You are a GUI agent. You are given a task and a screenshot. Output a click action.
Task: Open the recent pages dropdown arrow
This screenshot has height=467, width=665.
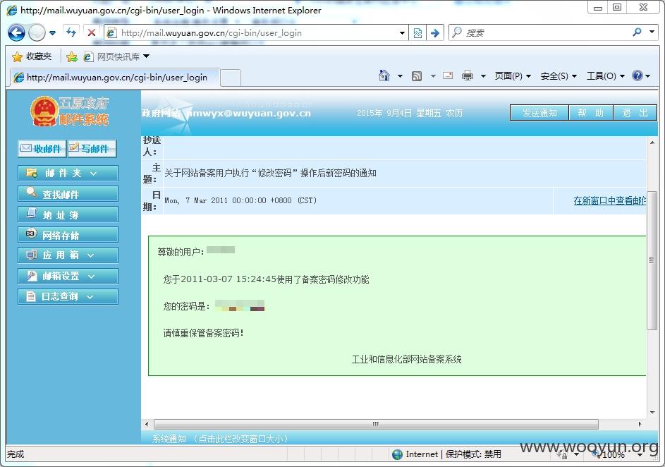click(x=53, y=32)
